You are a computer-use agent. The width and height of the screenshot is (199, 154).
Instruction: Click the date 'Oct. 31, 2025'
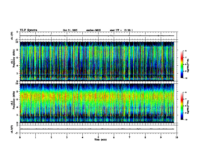pyautogui.click(x=70, y=30)
